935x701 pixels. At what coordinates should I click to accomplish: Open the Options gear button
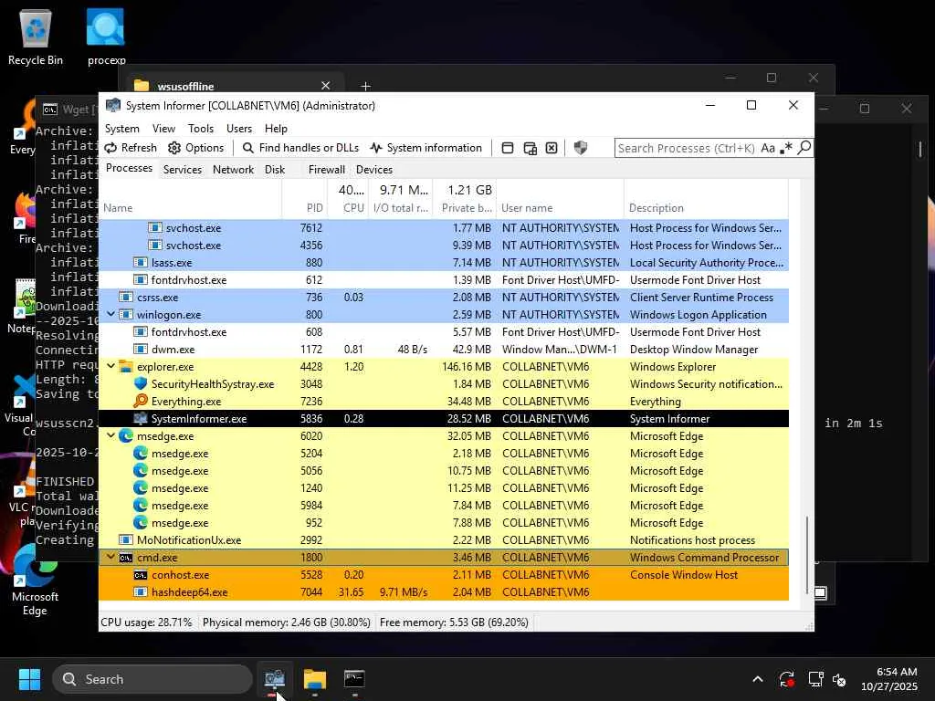[x=196, y=148]
